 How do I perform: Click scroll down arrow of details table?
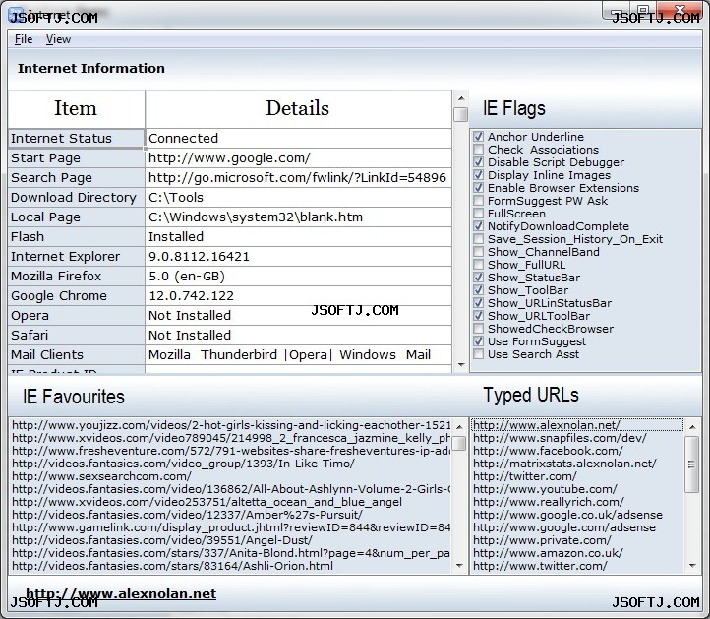click(x=461, y=365)
